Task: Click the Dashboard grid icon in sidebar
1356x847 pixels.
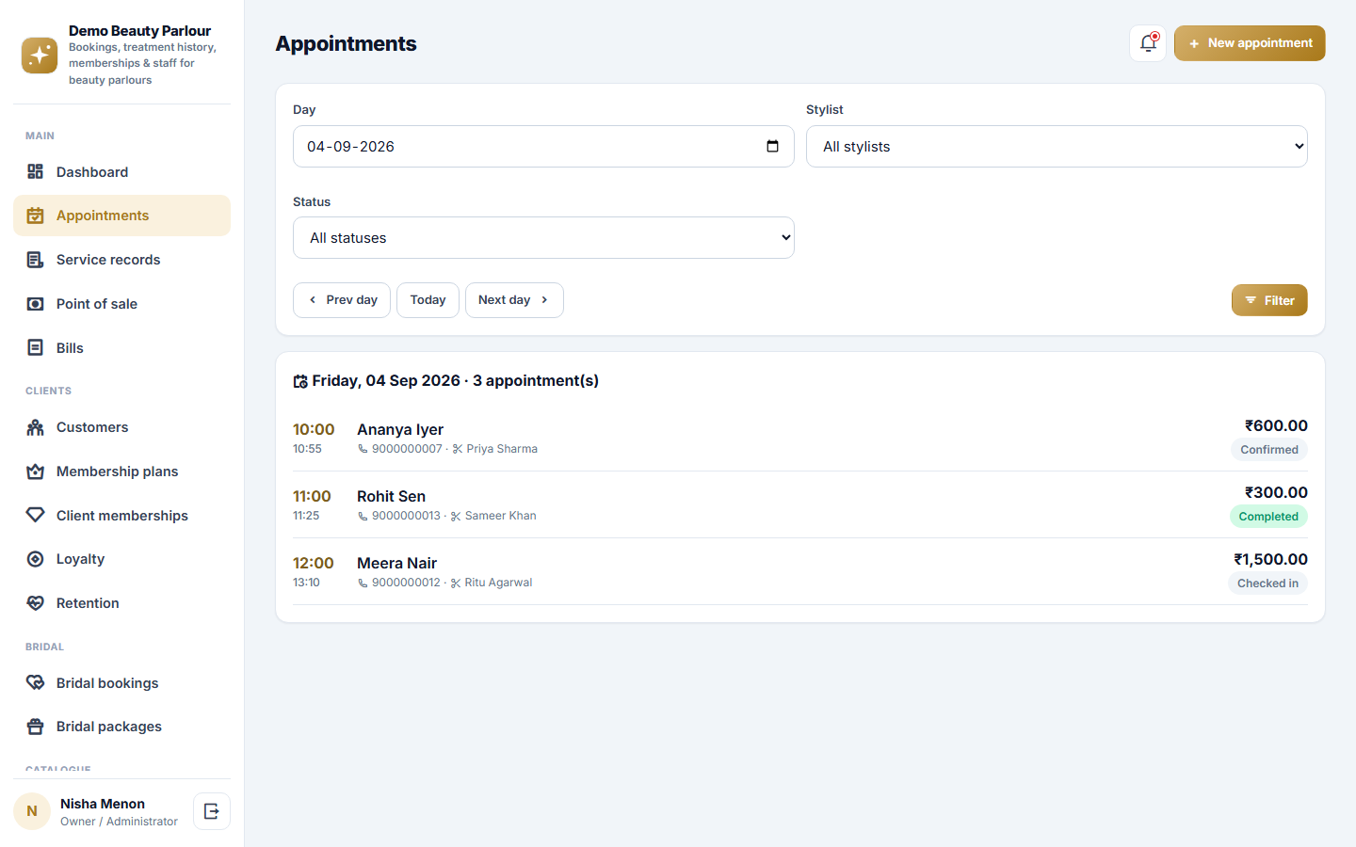Action: [x=36, y=171]
